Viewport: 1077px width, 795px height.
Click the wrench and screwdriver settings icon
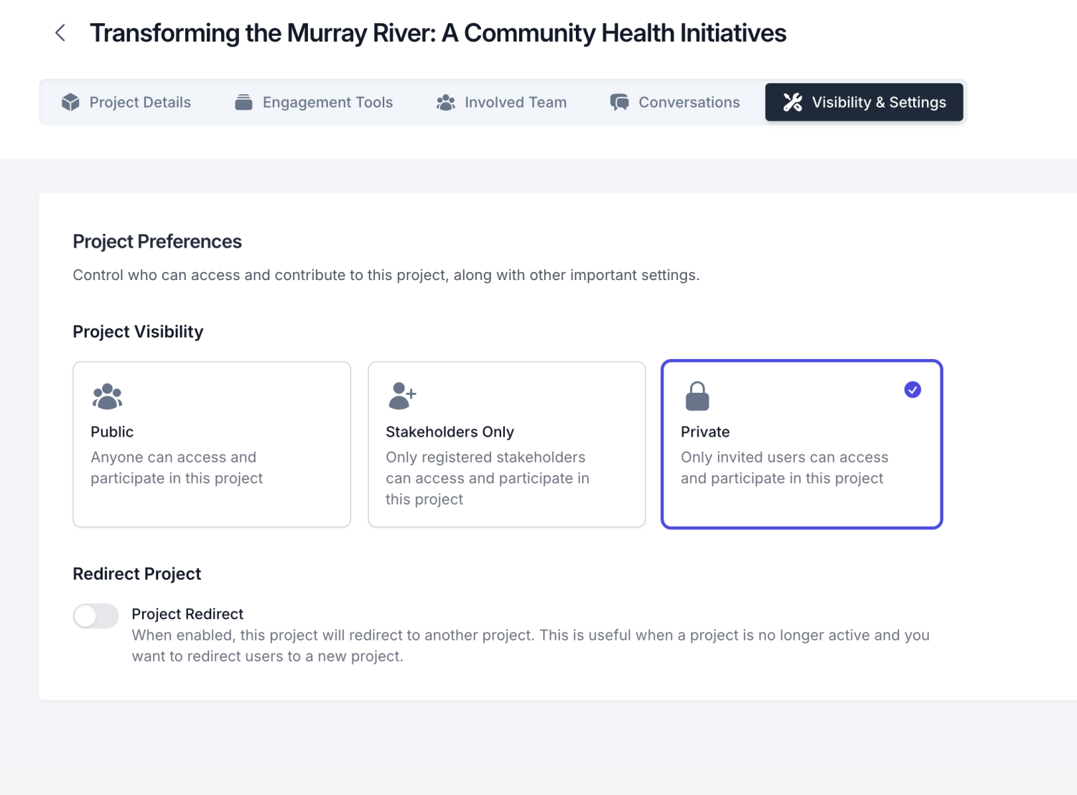point(793,103)
